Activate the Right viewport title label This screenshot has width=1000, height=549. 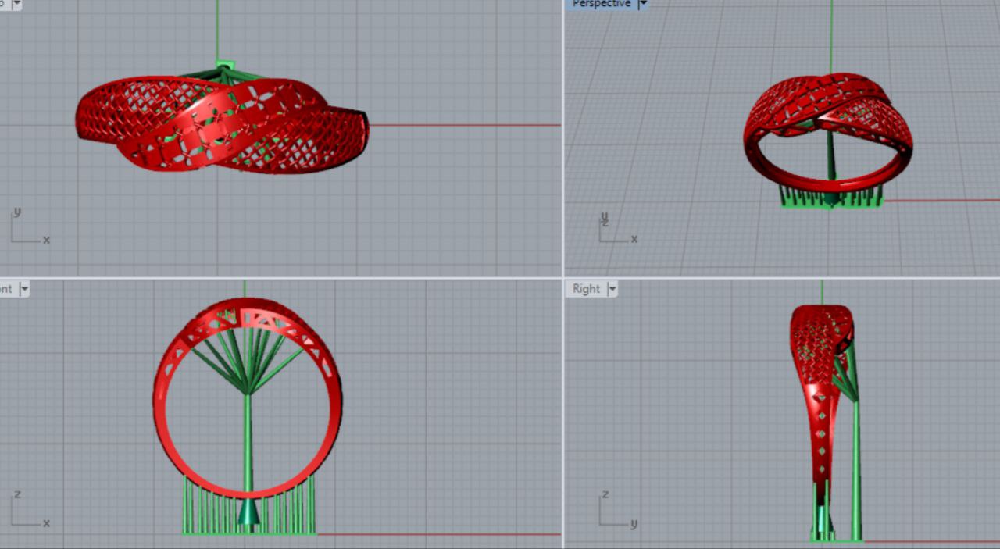pos(586,289)
